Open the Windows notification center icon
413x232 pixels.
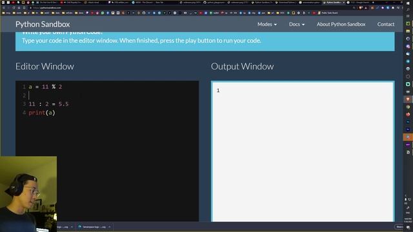tap(408, 227)
